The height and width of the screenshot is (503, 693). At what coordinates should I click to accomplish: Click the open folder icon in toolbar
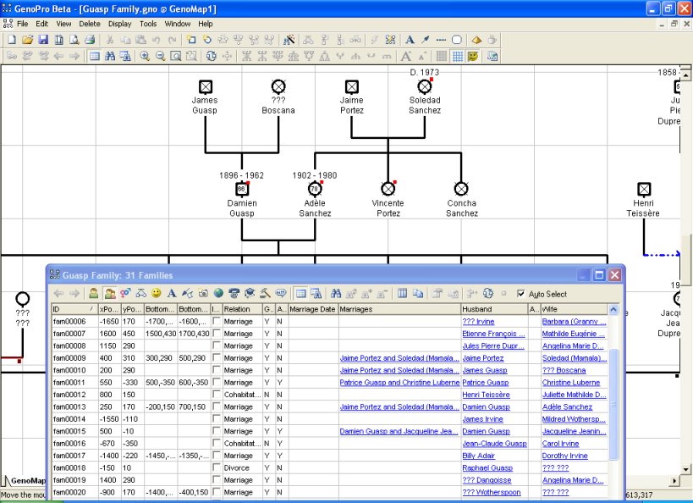[x=28, y=40]
